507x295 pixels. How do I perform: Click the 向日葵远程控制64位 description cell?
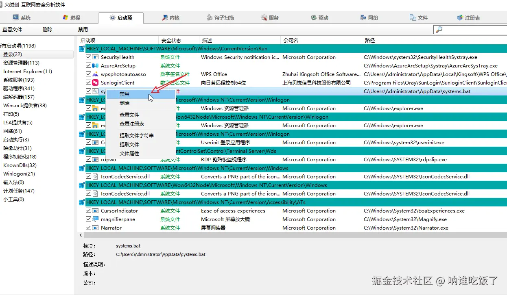pos(223,83)
